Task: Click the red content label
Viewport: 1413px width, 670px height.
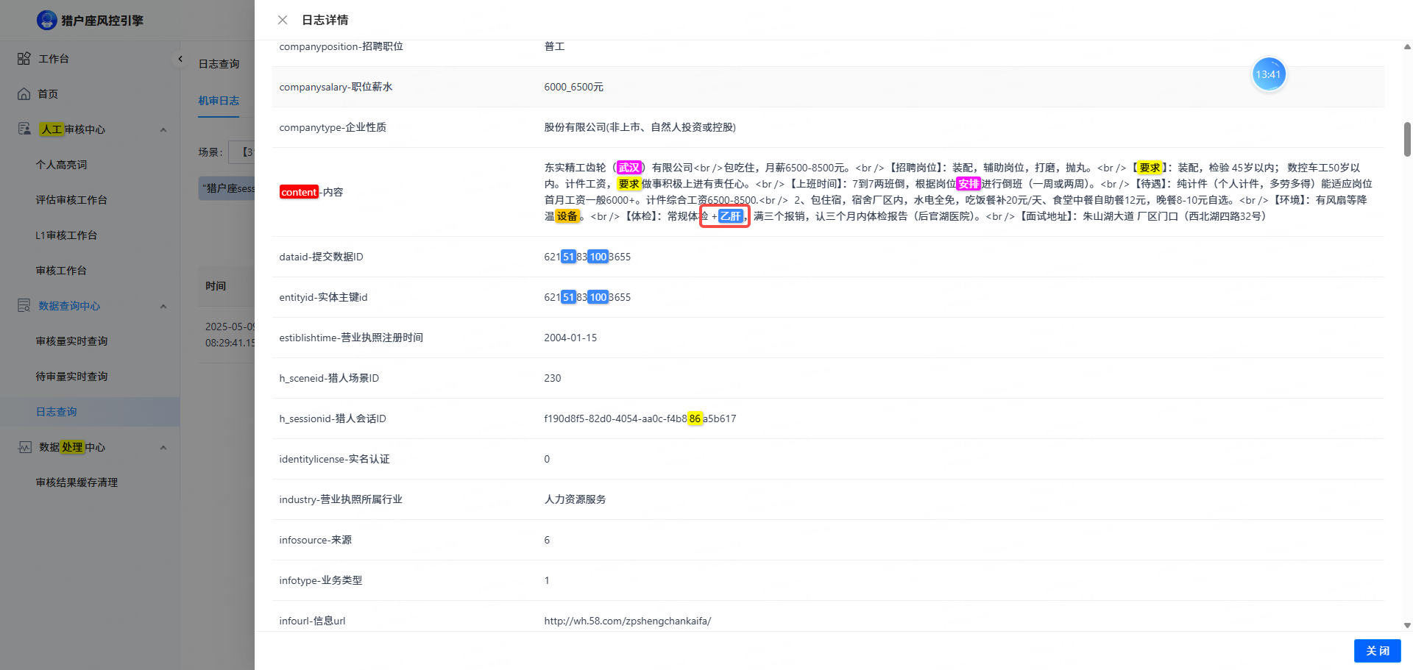Action: 299,192
